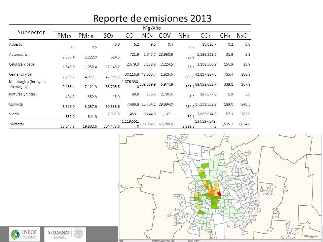The image size is (323, 242).
Task: Click the INECC logo
Action: (24, 234)
